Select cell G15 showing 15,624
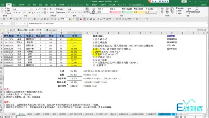Viewport: 209px width, 118px height. pos(74,79)
